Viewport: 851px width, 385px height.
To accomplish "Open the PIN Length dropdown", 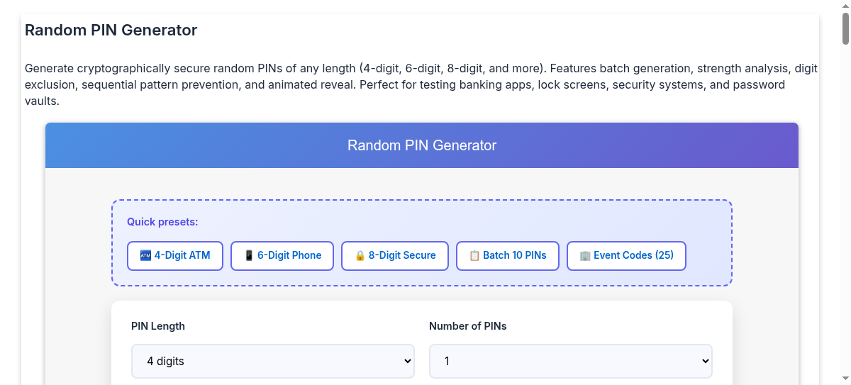I will tap(272, 362).
